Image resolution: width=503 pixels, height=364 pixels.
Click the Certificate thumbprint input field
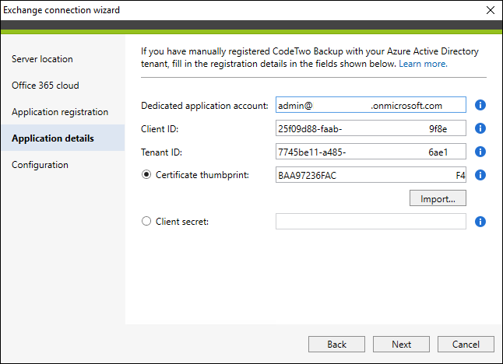[371, 175]
